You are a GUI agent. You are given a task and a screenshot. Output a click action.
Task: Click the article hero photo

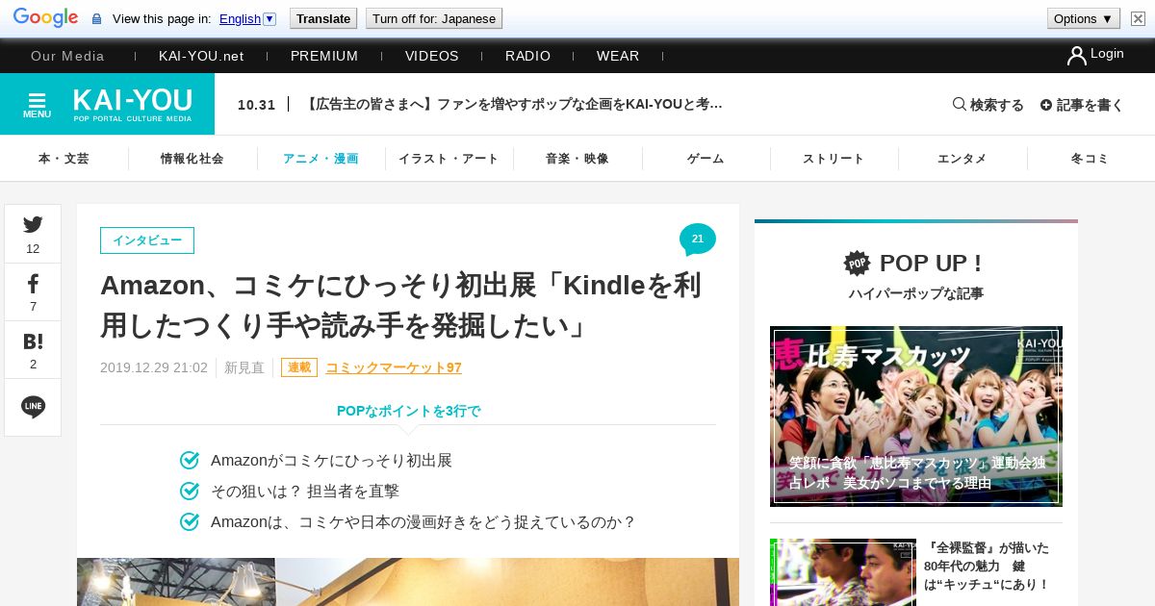coord(408,582)
